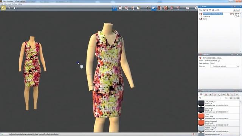
Task: Click fifth circular tab icon in Fabrics panel
Action: pos(219,94)
